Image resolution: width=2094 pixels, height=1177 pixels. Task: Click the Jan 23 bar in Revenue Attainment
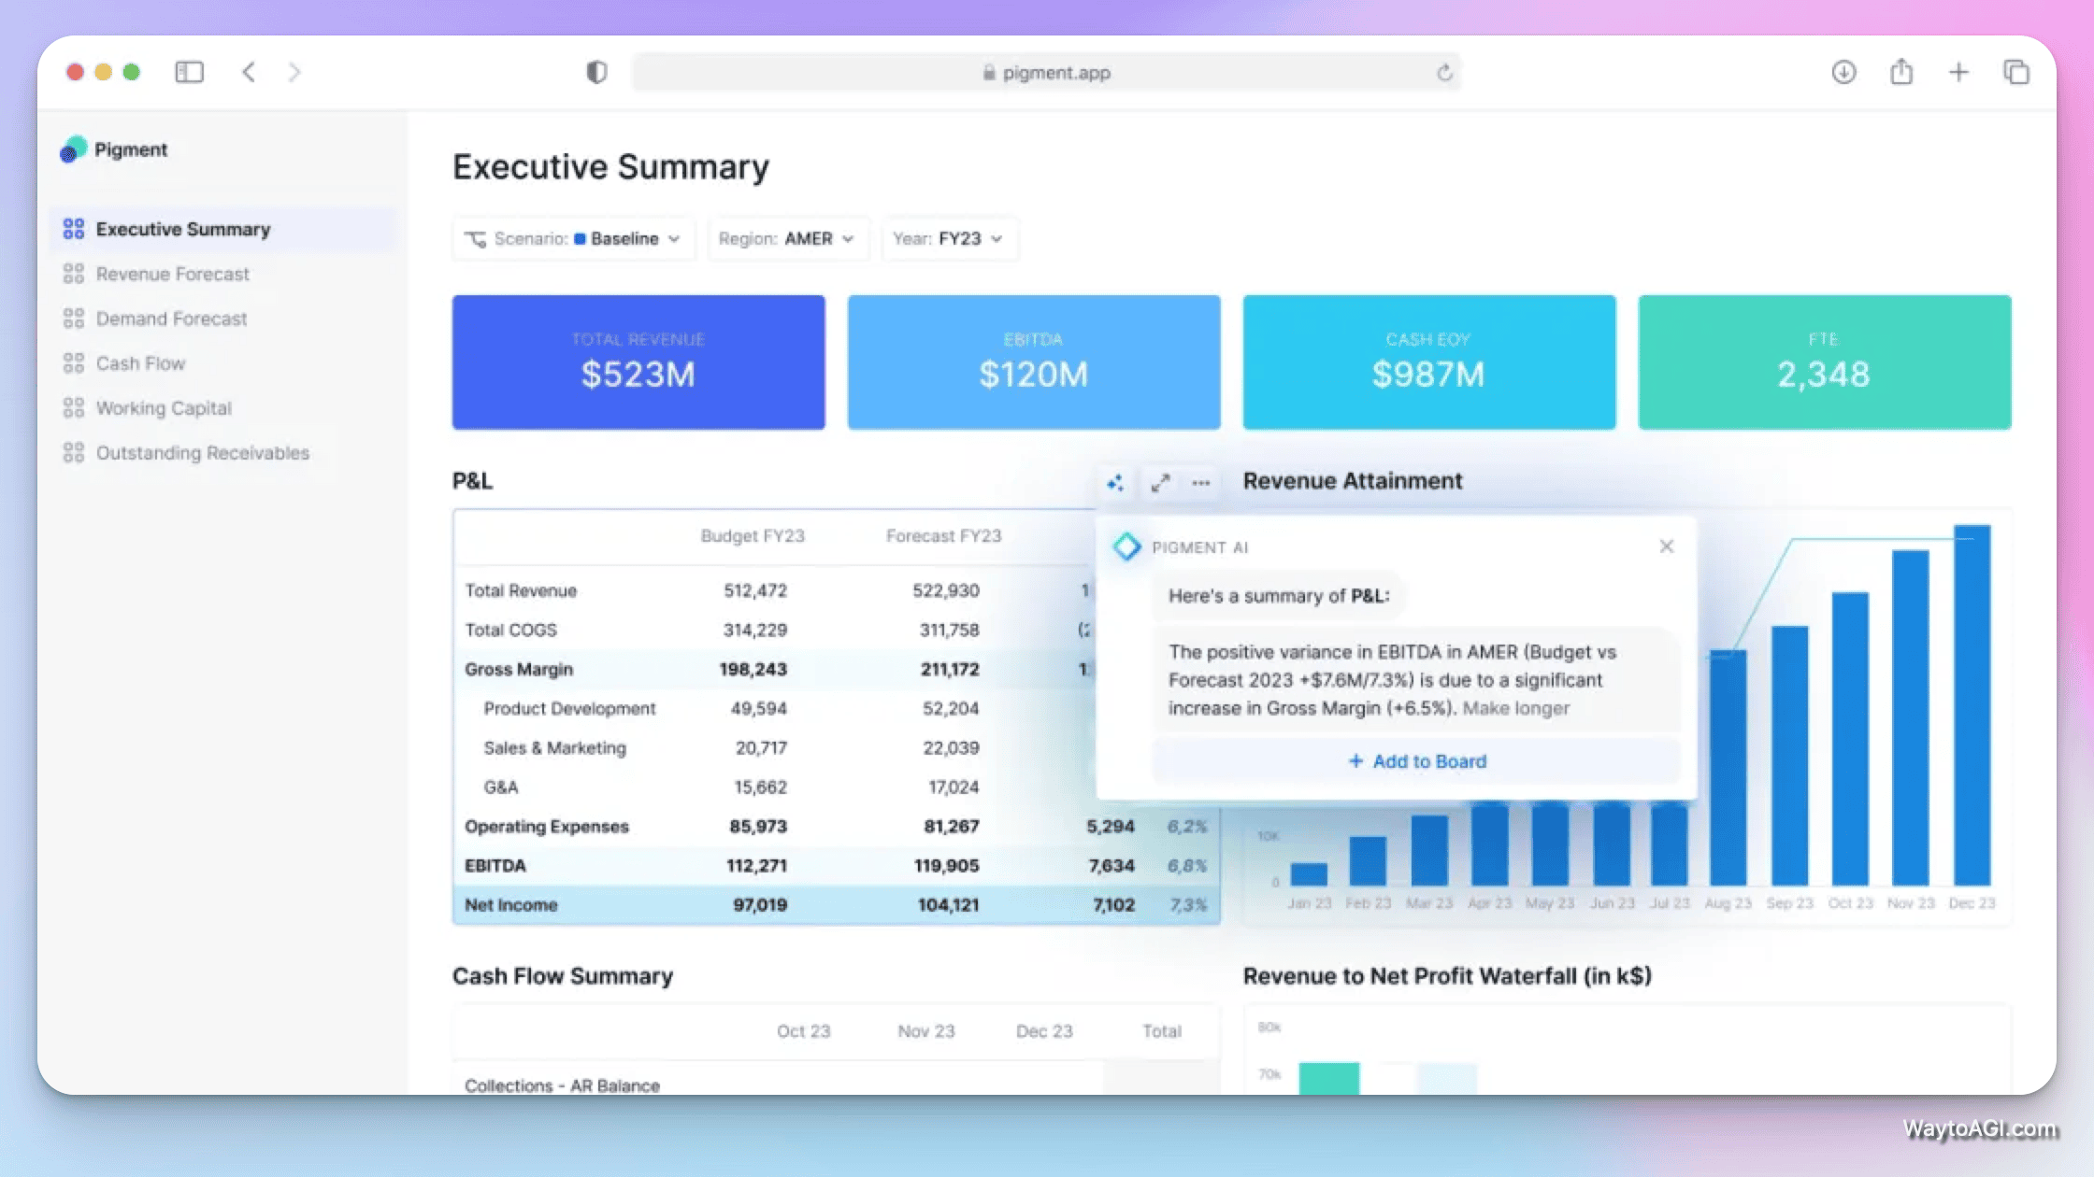(x=1308, y=874)
